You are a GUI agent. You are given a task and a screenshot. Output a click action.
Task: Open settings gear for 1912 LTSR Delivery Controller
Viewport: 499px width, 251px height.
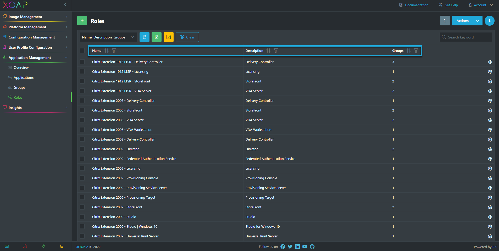click(x=490, y=62)
